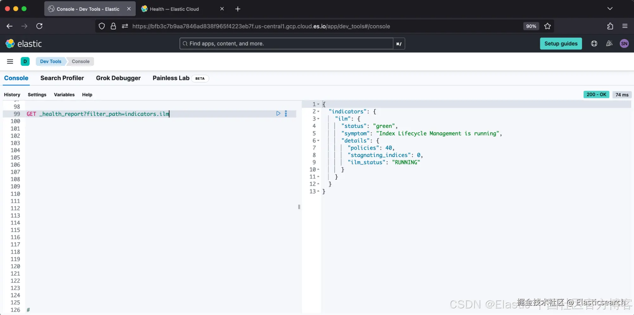This screenshot has height=315, width=634.
Task: Go forward in browser history
Action: [x=24, y=26]
